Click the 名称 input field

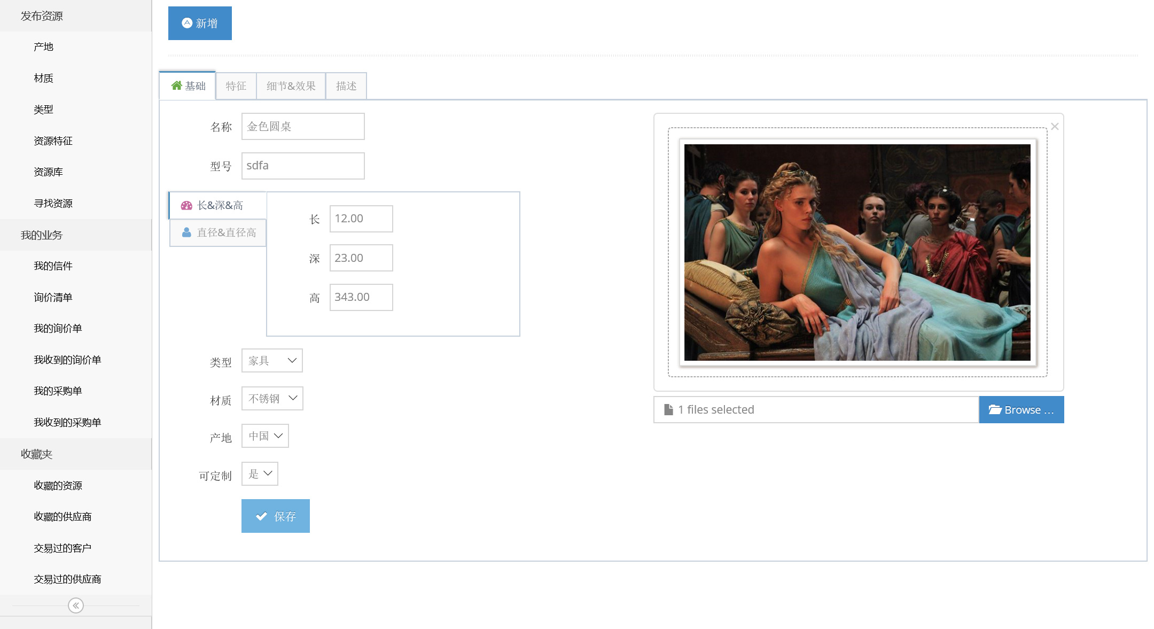[303, 126]
